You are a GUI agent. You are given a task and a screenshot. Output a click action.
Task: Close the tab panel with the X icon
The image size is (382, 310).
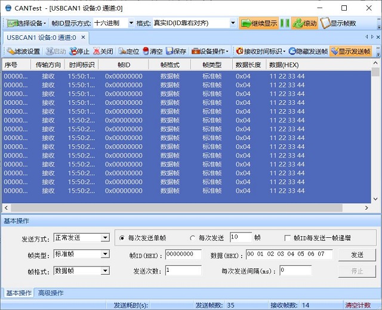(378, 37)
